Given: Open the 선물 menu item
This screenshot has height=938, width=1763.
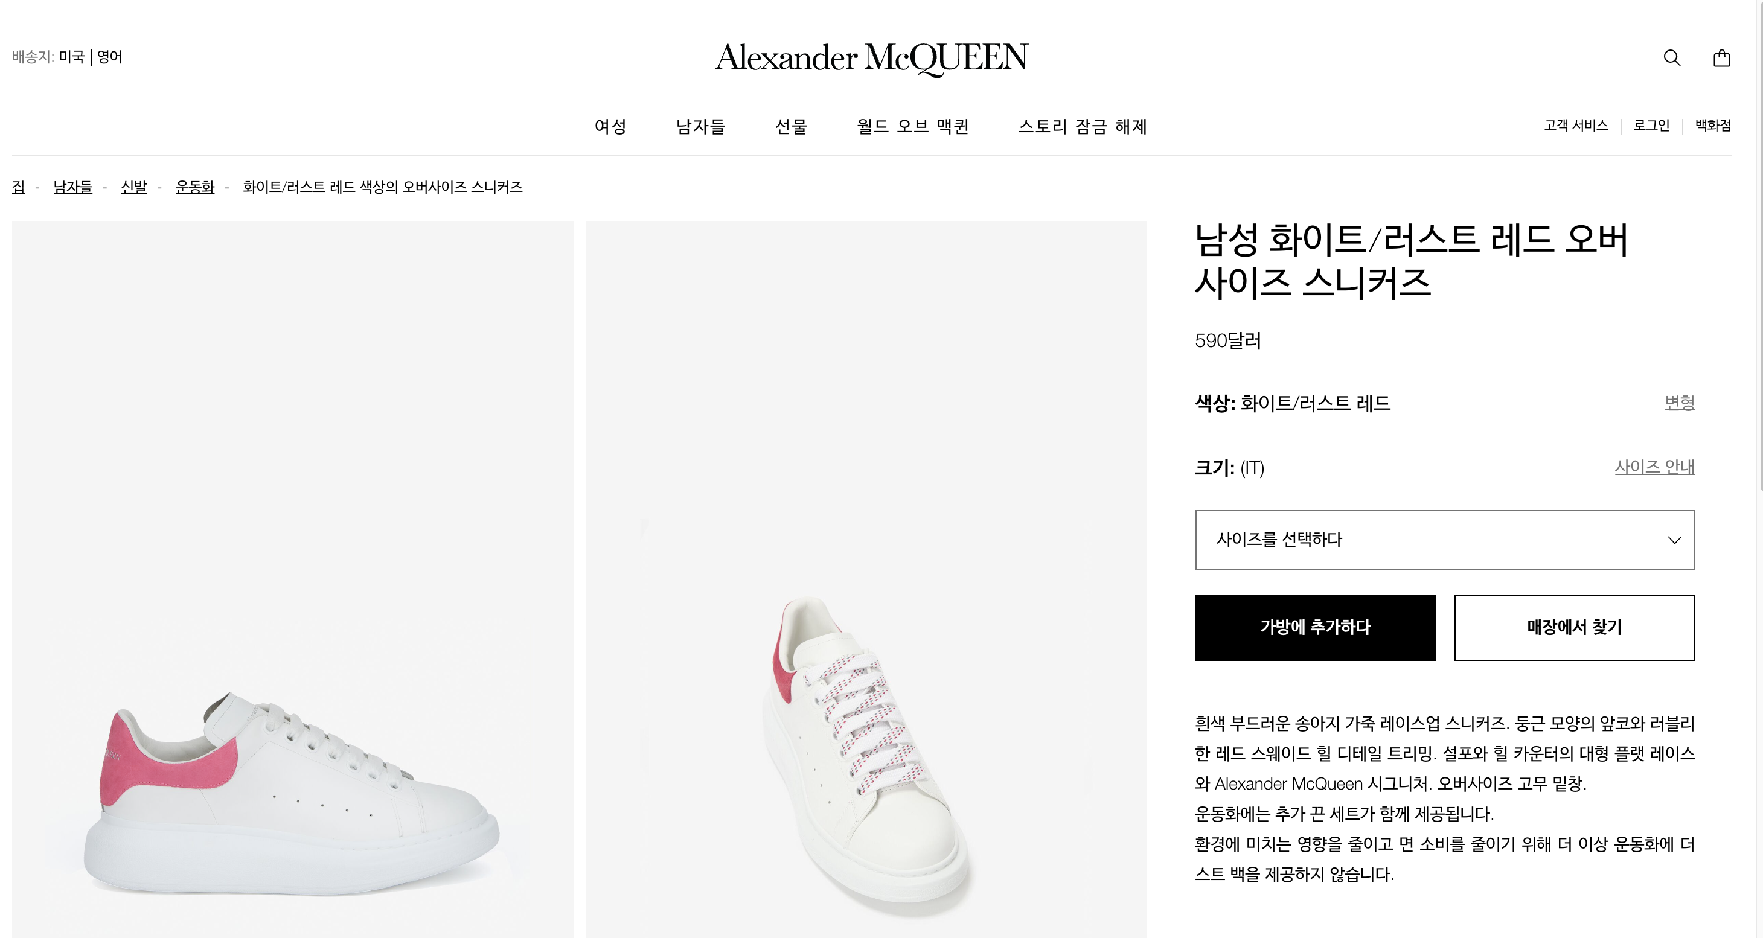Looking at the screenshot, I should [x=790, y=127].
